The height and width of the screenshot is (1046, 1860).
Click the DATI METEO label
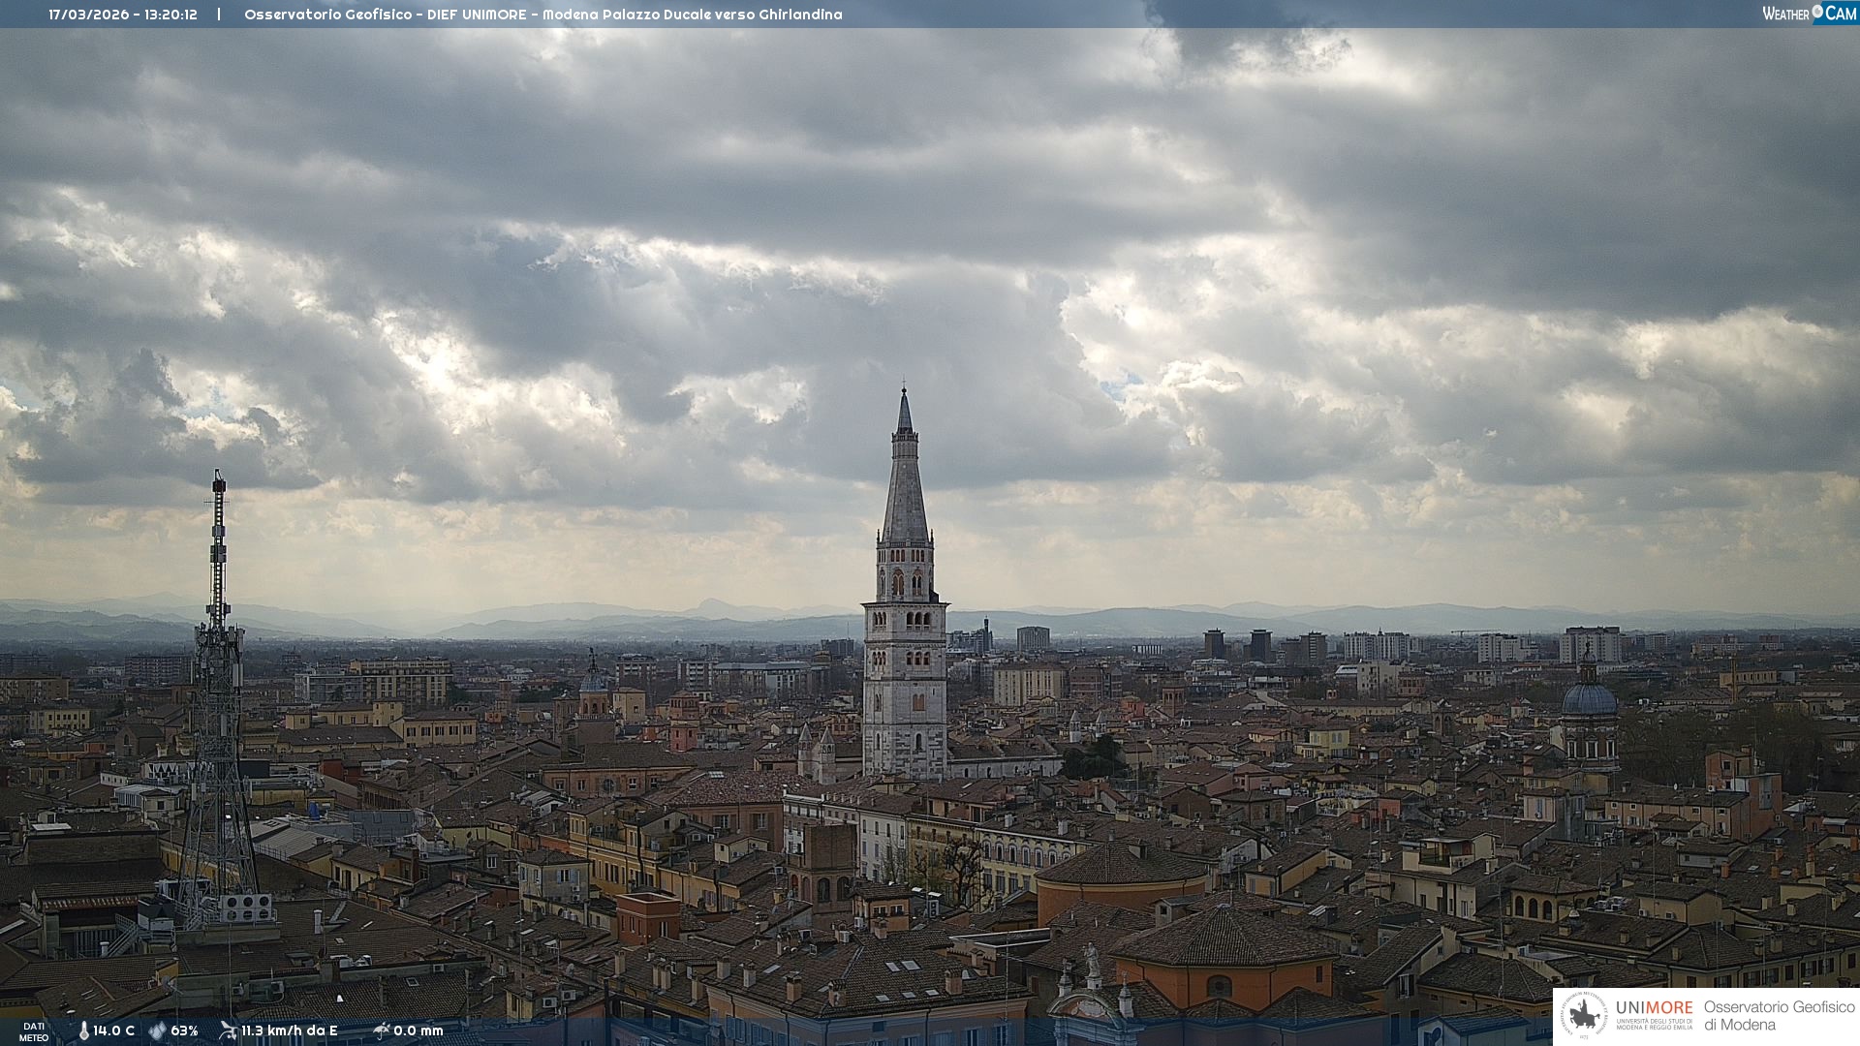point(34,1031)
